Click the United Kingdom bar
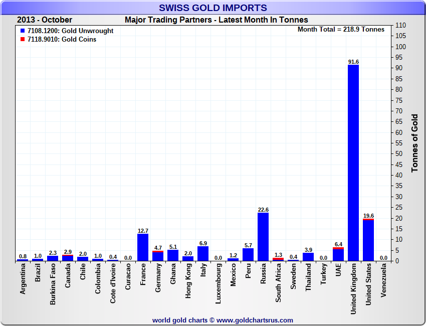 click(x=353, y=163)
